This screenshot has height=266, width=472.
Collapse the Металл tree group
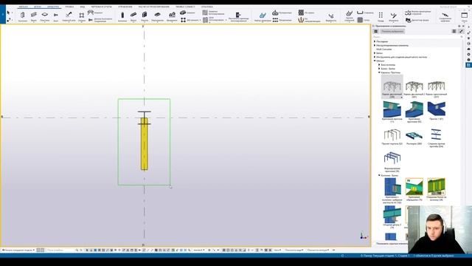(x=375, y=61)
